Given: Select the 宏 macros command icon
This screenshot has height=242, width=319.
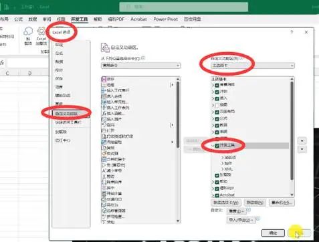Looking at the screenshot, I should pyautogui.click(x=104, y=165).
